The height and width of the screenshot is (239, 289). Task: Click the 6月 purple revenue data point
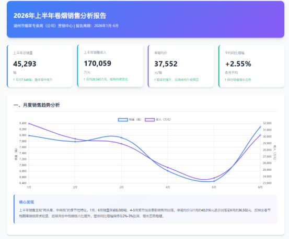point(260,135)
